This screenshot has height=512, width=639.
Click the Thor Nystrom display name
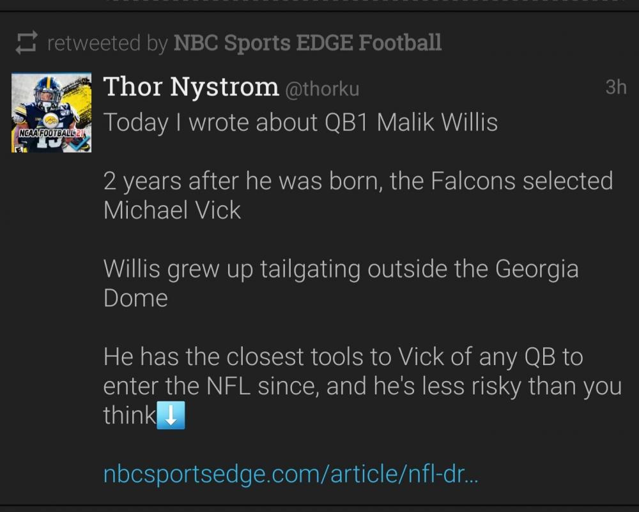tap(191, 86)
